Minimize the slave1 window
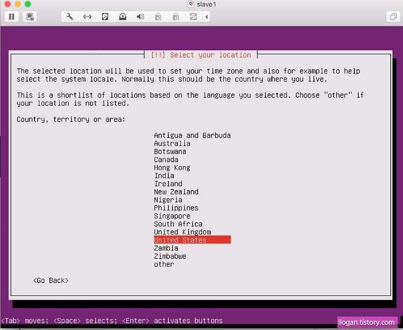This screenshot has width=403, height=330. [x=18, y=4]
